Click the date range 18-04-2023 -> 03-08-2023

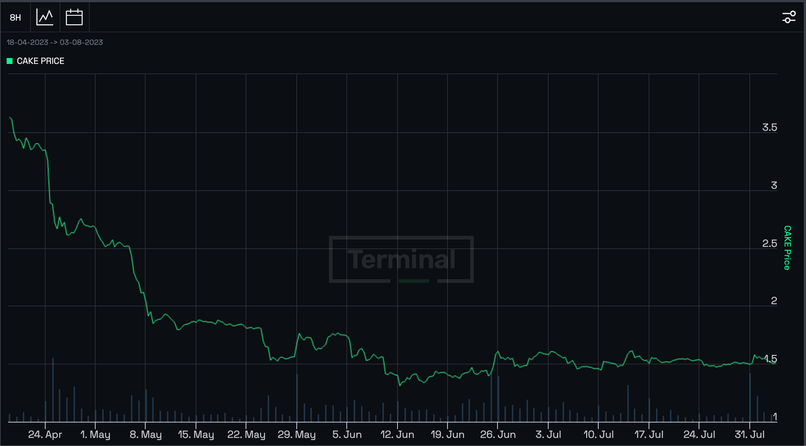[55, 42]
